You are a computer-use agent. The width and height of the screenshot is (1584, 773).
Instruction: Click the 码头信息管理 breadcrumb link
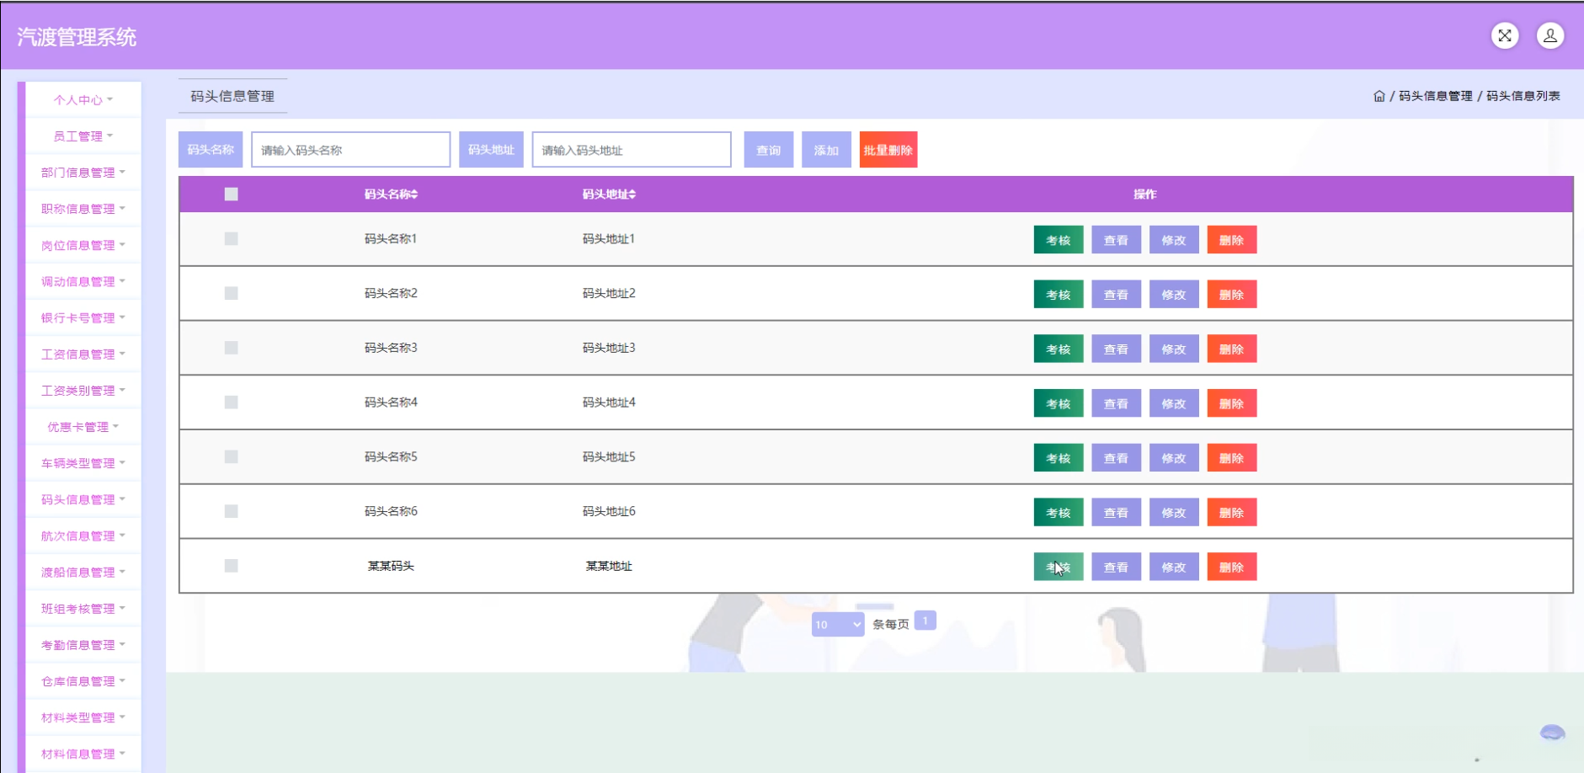[1436, 96]
